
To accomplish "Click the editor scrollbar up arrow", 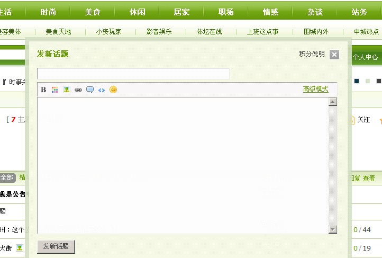I will [333, 102].
